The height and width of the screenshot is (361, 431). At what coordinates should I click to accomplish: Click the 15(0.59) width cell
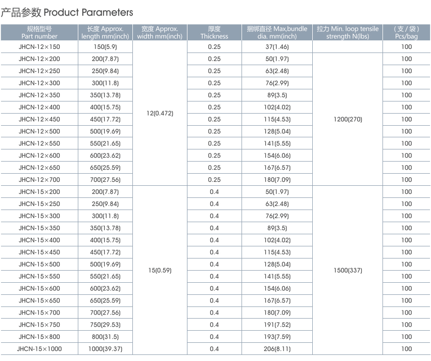160,270
